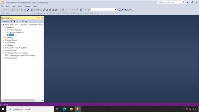Expand the Security folder
This screenshot has width=199, height=112.
(4, 37)
